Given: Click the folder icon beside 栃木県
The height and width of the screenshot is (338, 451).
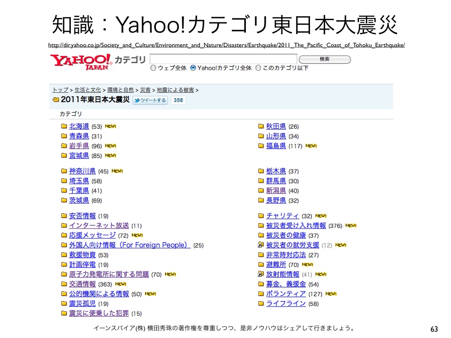Looking at the screenshot, I should (261, 171).
